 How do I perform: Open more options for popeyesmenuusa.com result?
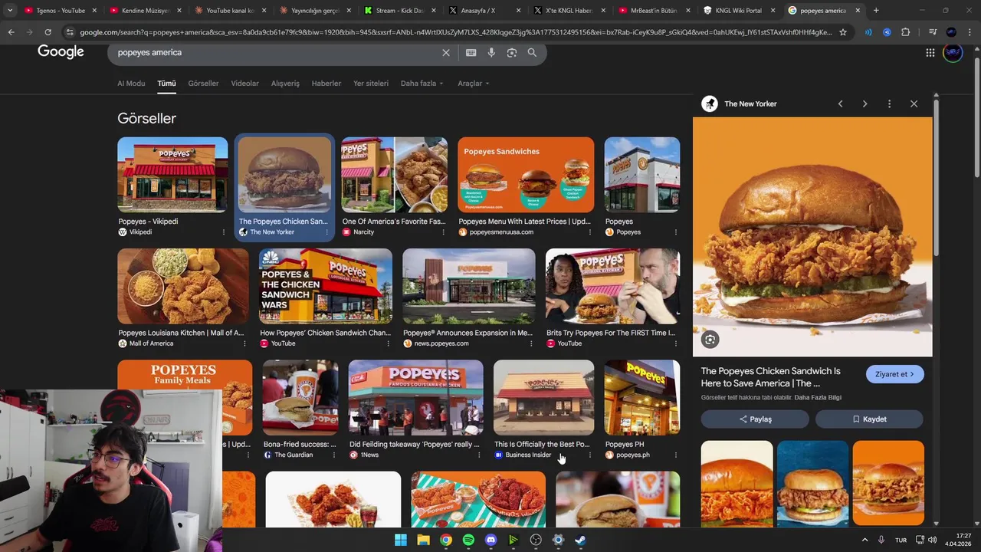pos(590,232)
